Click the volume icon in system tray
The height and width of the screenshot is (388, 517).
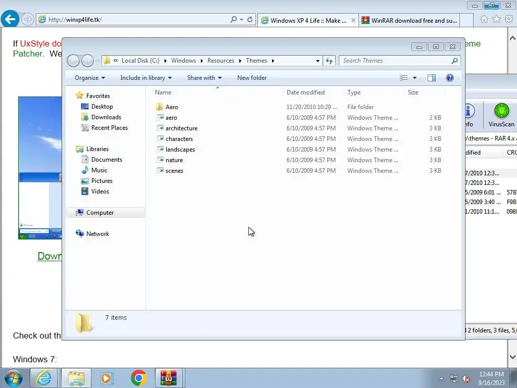466,379
